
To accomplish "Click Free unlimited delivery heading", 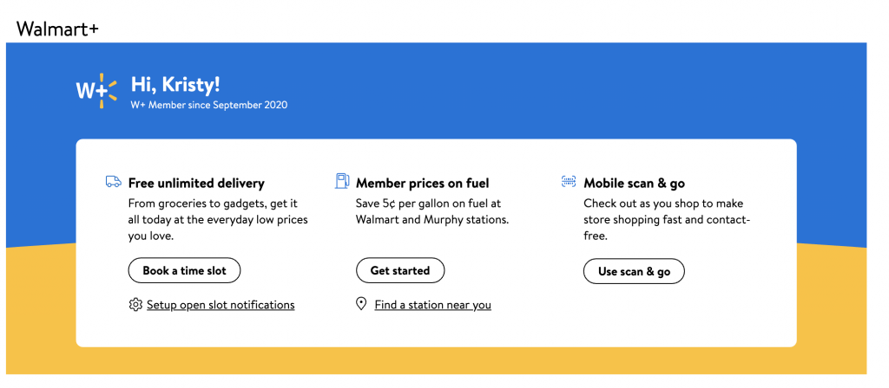I will pos(196,183).
